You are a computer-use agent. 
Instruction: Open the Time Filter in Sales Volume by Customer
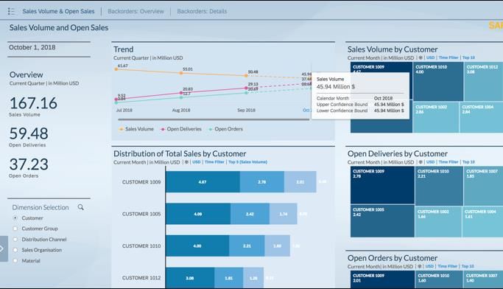tap(449, 58)
